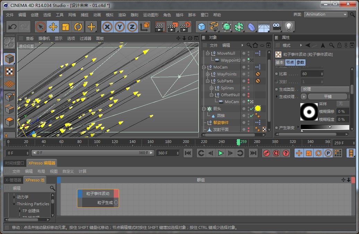359x234 pixels.
Task: Click the 粒子事件波动 XPresso node
Action: (98, 198)
